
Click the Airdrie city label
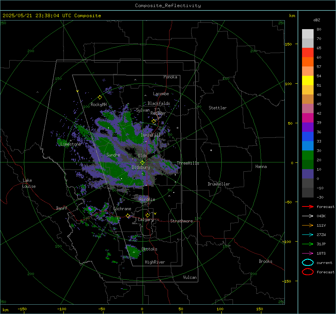tap(147, 199)
